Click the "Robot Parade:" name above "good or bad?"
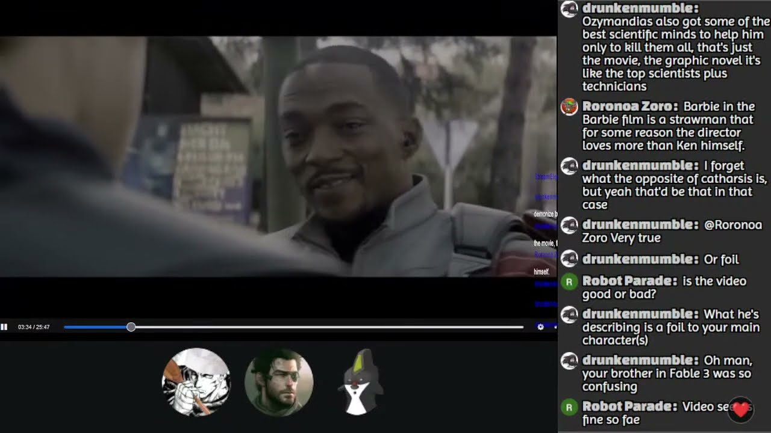This screenshot has height=433, width=771. click(x=630, y=281)
